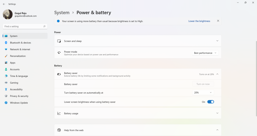Collapse the Battery saver section
257x136 pixels.
click(x=217, y=74)
